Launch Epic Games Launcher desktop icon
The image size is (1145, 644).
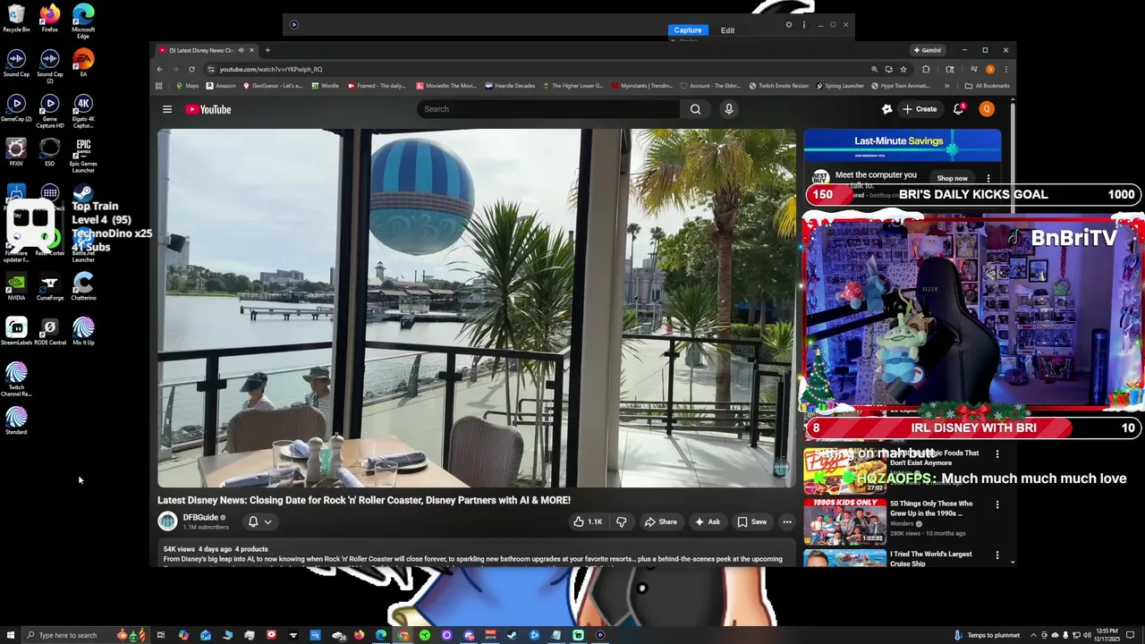[x=83, y=155]
